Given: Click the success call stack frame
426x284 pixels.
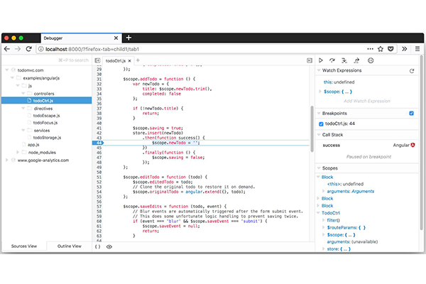Looking at the screenshot, I should pyautogui.click(x=331, y=144).
